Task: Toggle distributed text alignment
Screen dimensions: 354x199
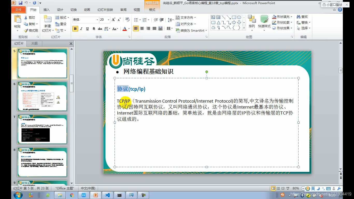Action: (x=160, y=29)
